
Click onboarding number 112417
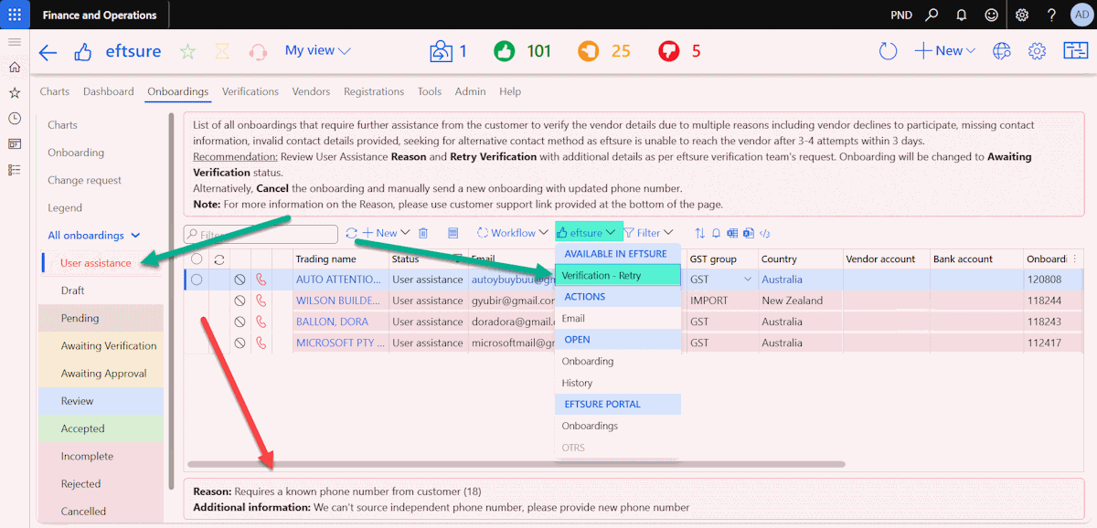coord(1044,343)
